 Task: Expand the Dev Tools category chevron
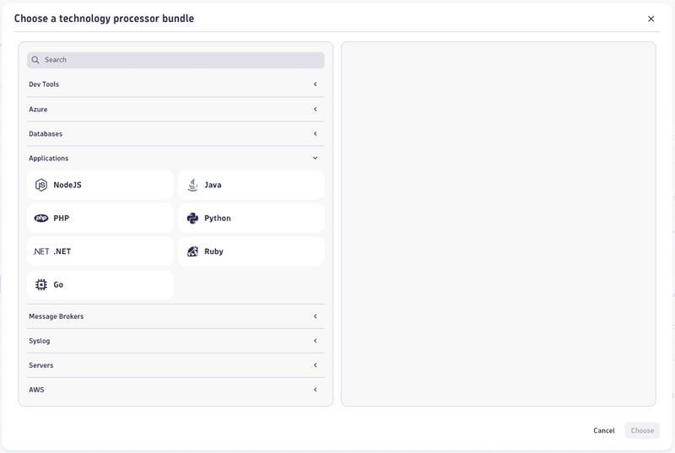point(315,84)
